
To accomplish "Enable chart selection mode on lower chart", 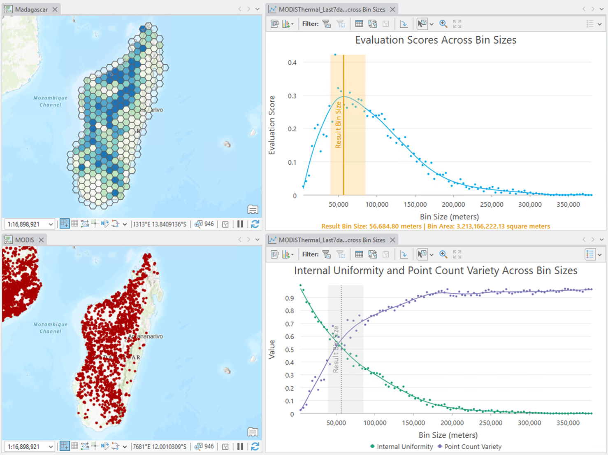I will click(422, 254).
